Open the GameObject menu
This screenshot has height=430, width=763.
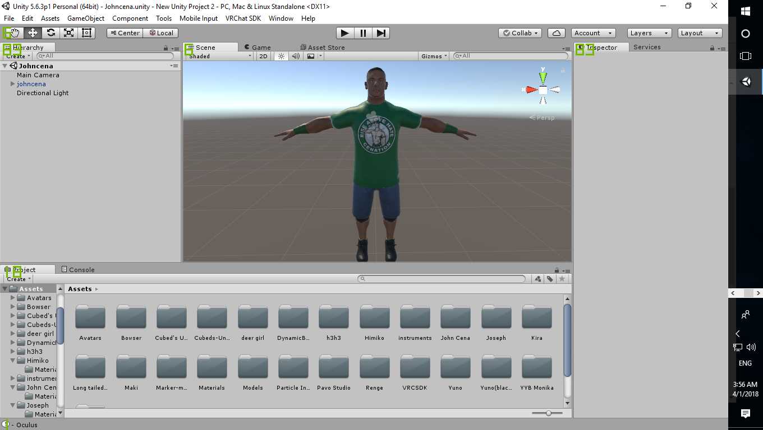pos(85,18)
